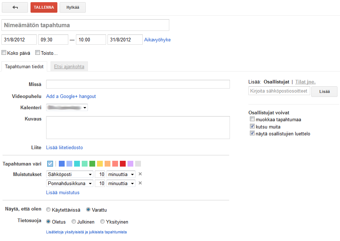The image size is (340, 241).
Task: Click the Lisää muistutus link
Action: 63,193
